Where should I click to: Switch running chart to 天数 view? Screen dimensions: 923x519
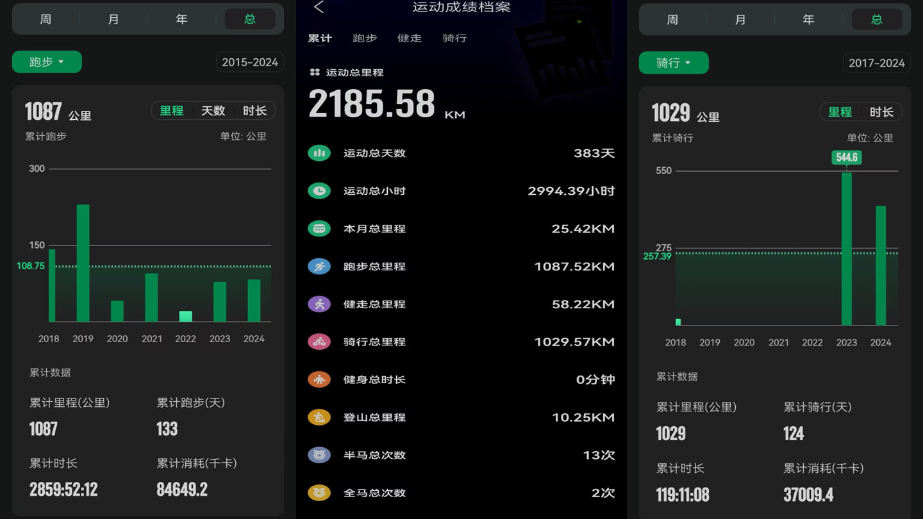click(213, 111)
